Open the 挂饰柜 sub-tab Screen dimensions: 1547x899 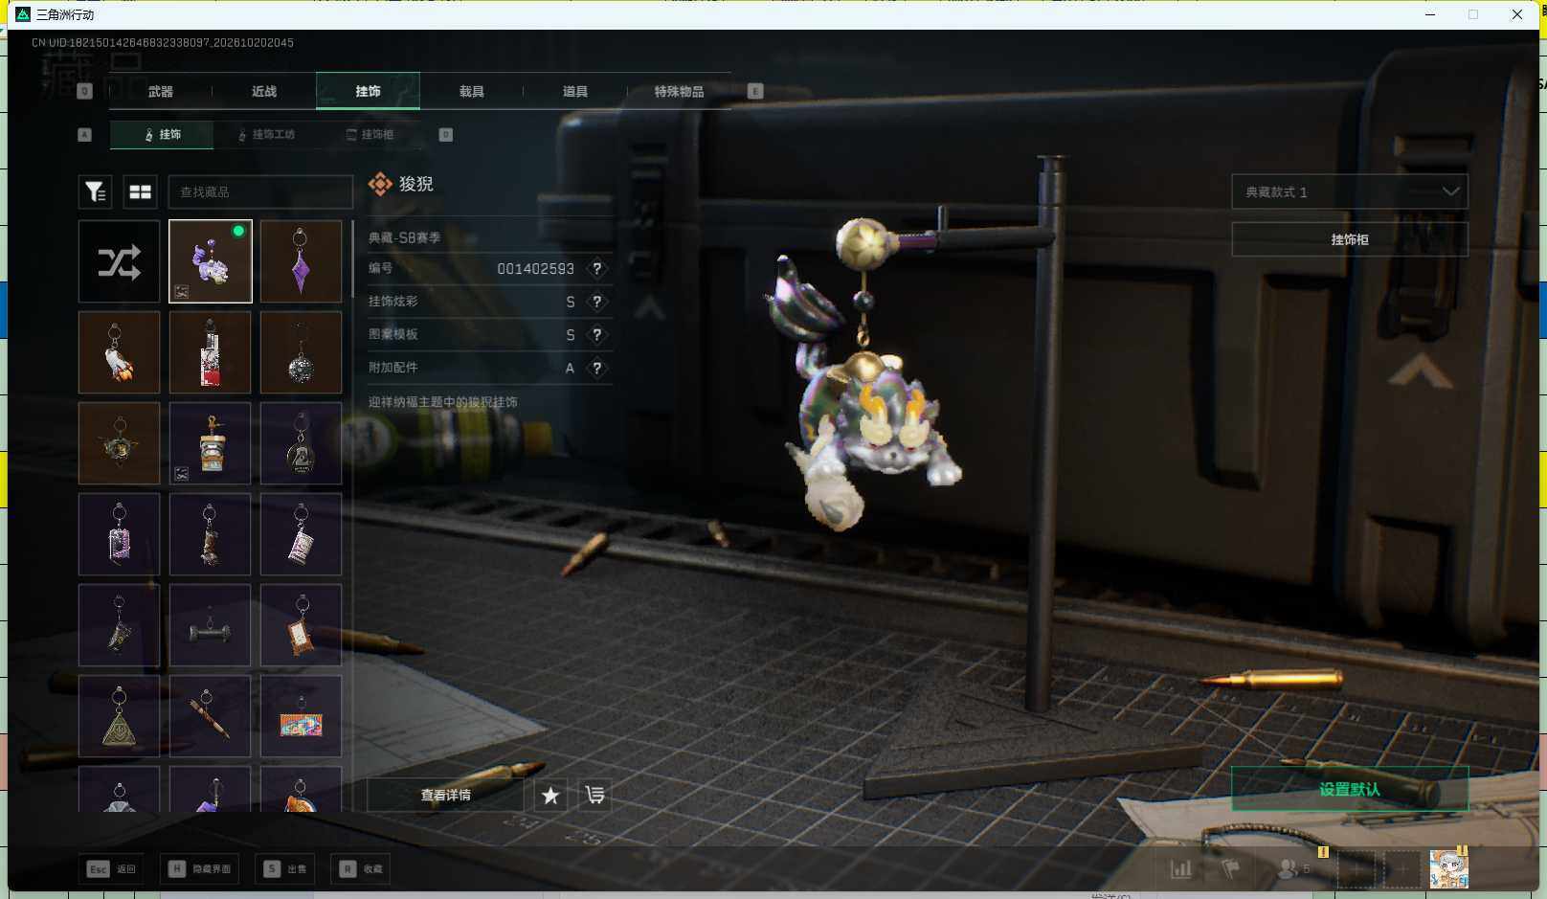pos(370,134)
